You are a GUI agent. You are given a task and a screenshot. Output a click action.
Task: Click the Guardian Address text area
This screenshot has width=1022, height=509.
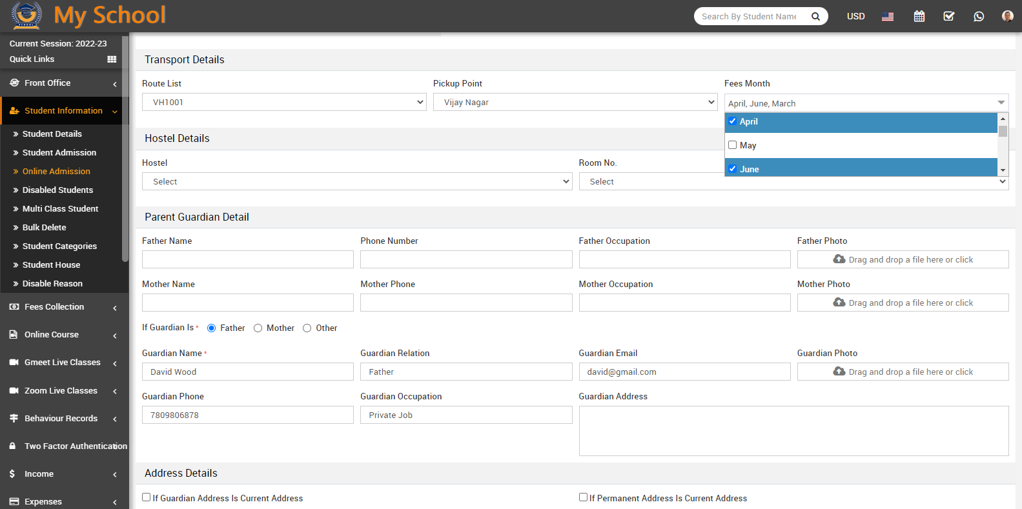[793, 430]
